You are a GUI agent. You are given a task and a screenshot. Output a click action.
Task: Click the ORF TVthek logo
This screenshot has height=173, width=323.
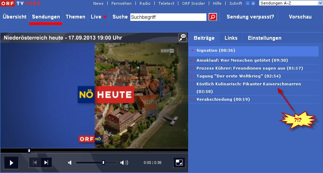[x=21, y=3]
